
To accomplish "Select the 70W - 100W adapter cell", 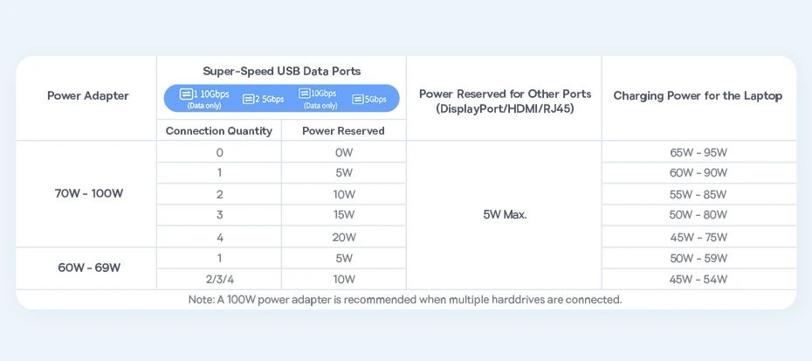I will (x=89, y=194).
